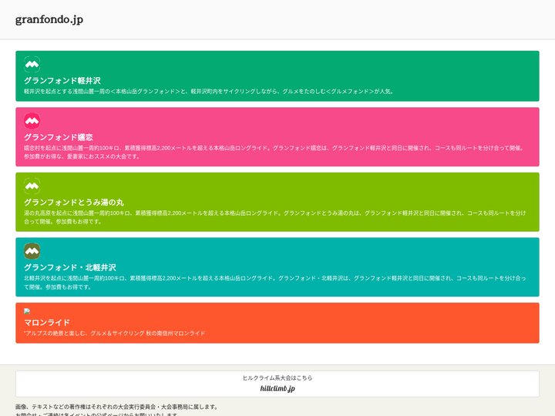This screenshot has height=416, width=555.
Task: Open the マロンライド heading
Action: point(47,323)
